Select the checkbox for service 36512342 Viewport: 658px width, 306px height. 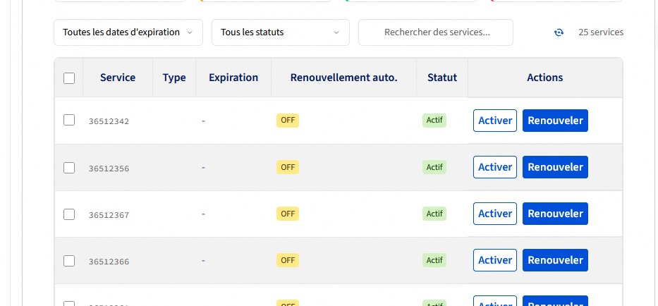(69, 120)
